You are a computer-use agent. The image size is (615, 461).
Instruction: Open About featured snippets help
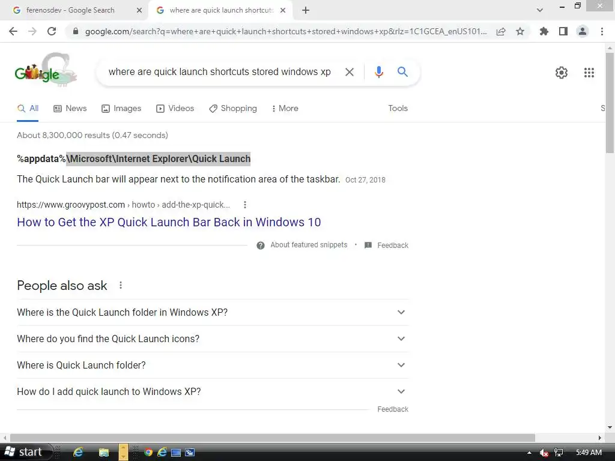(302, 245)
